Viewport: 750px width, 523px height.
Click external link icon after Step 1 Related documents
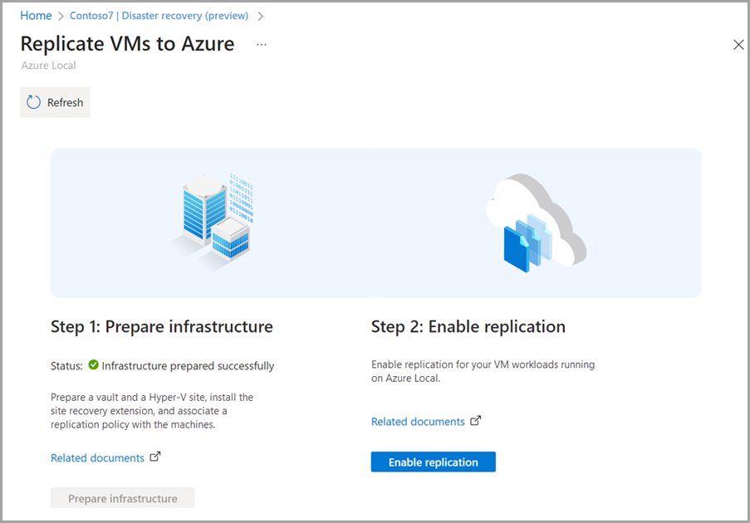click(155, 457)
